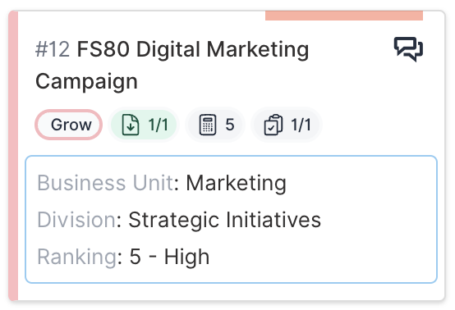Click the calculator icon

tap(208, 125)
